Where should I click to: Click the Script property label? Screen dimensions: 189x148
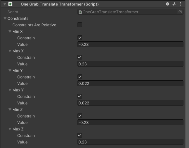point(13,12)
